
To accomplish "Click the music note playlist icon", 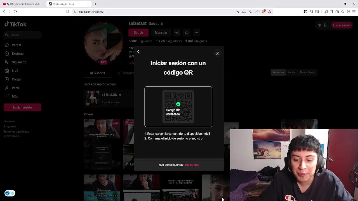I will point(326,12).
